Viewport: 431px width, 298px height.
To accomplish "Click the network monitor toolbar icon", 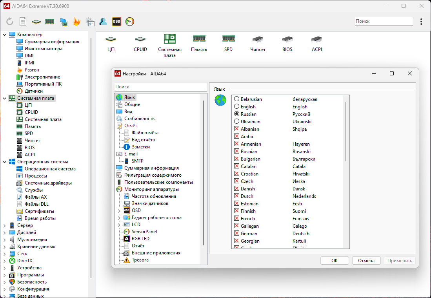I will click(x=64, y=22).
